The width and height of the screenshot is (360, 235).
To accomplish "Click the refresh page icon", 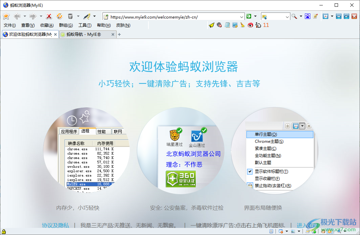I will (59, 16).
